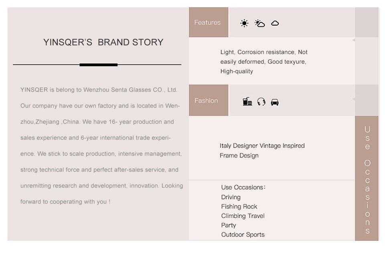Click the headphones icon in Fashion row
Viewport: 385px width, 265px height.
[x=261, y=102]
